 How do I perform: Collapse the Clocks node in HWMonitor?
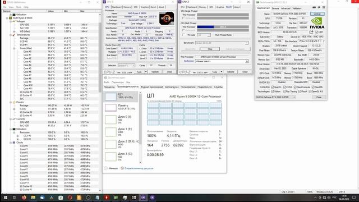(11, 143)
